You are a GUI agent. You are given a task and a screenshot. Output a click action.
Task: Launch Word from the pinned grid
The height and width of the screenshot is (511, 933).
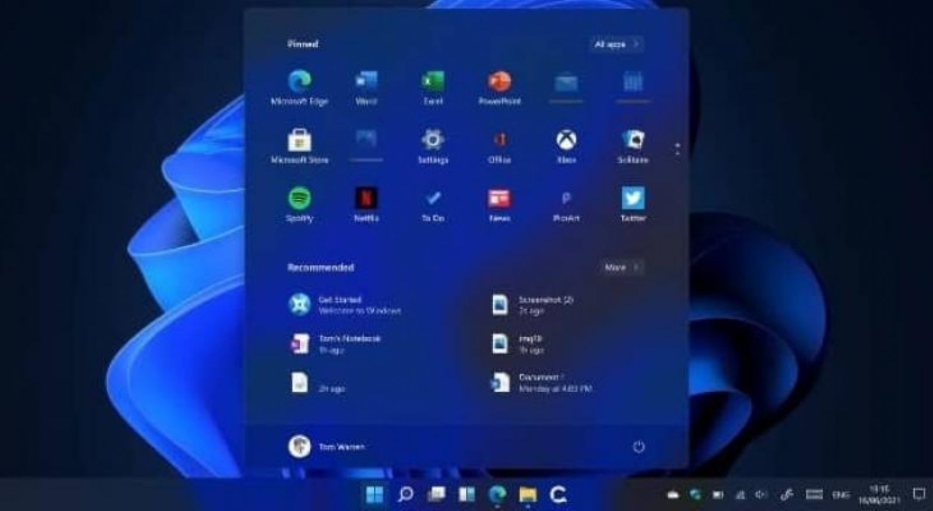366,87
